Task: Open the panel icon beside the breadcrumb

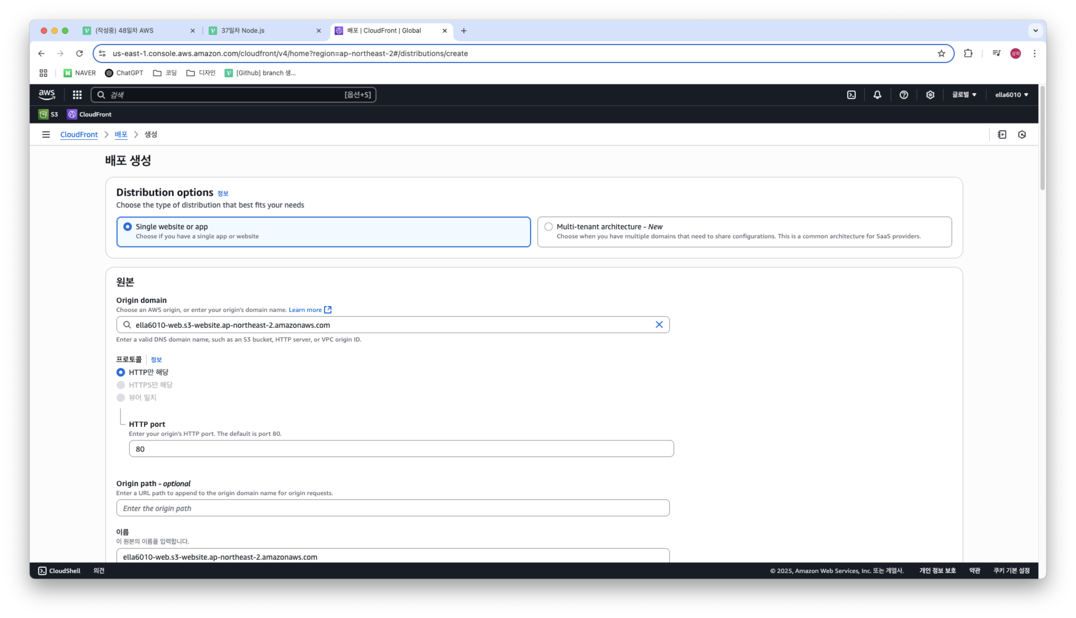Action: click(1002, 135)
